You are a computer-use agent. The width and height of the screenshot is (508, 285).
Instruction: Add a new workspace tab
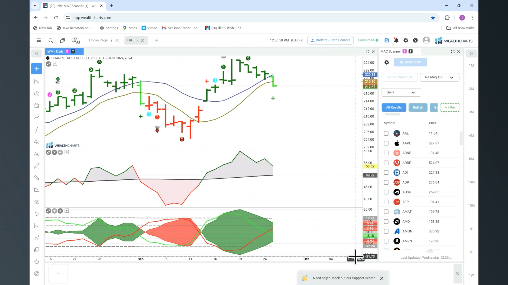(157, 40)
